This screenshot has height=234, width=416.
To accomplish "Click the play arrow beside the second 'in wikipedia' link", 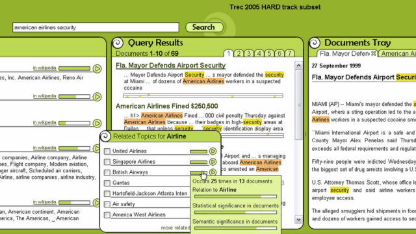I will [97, 97].
